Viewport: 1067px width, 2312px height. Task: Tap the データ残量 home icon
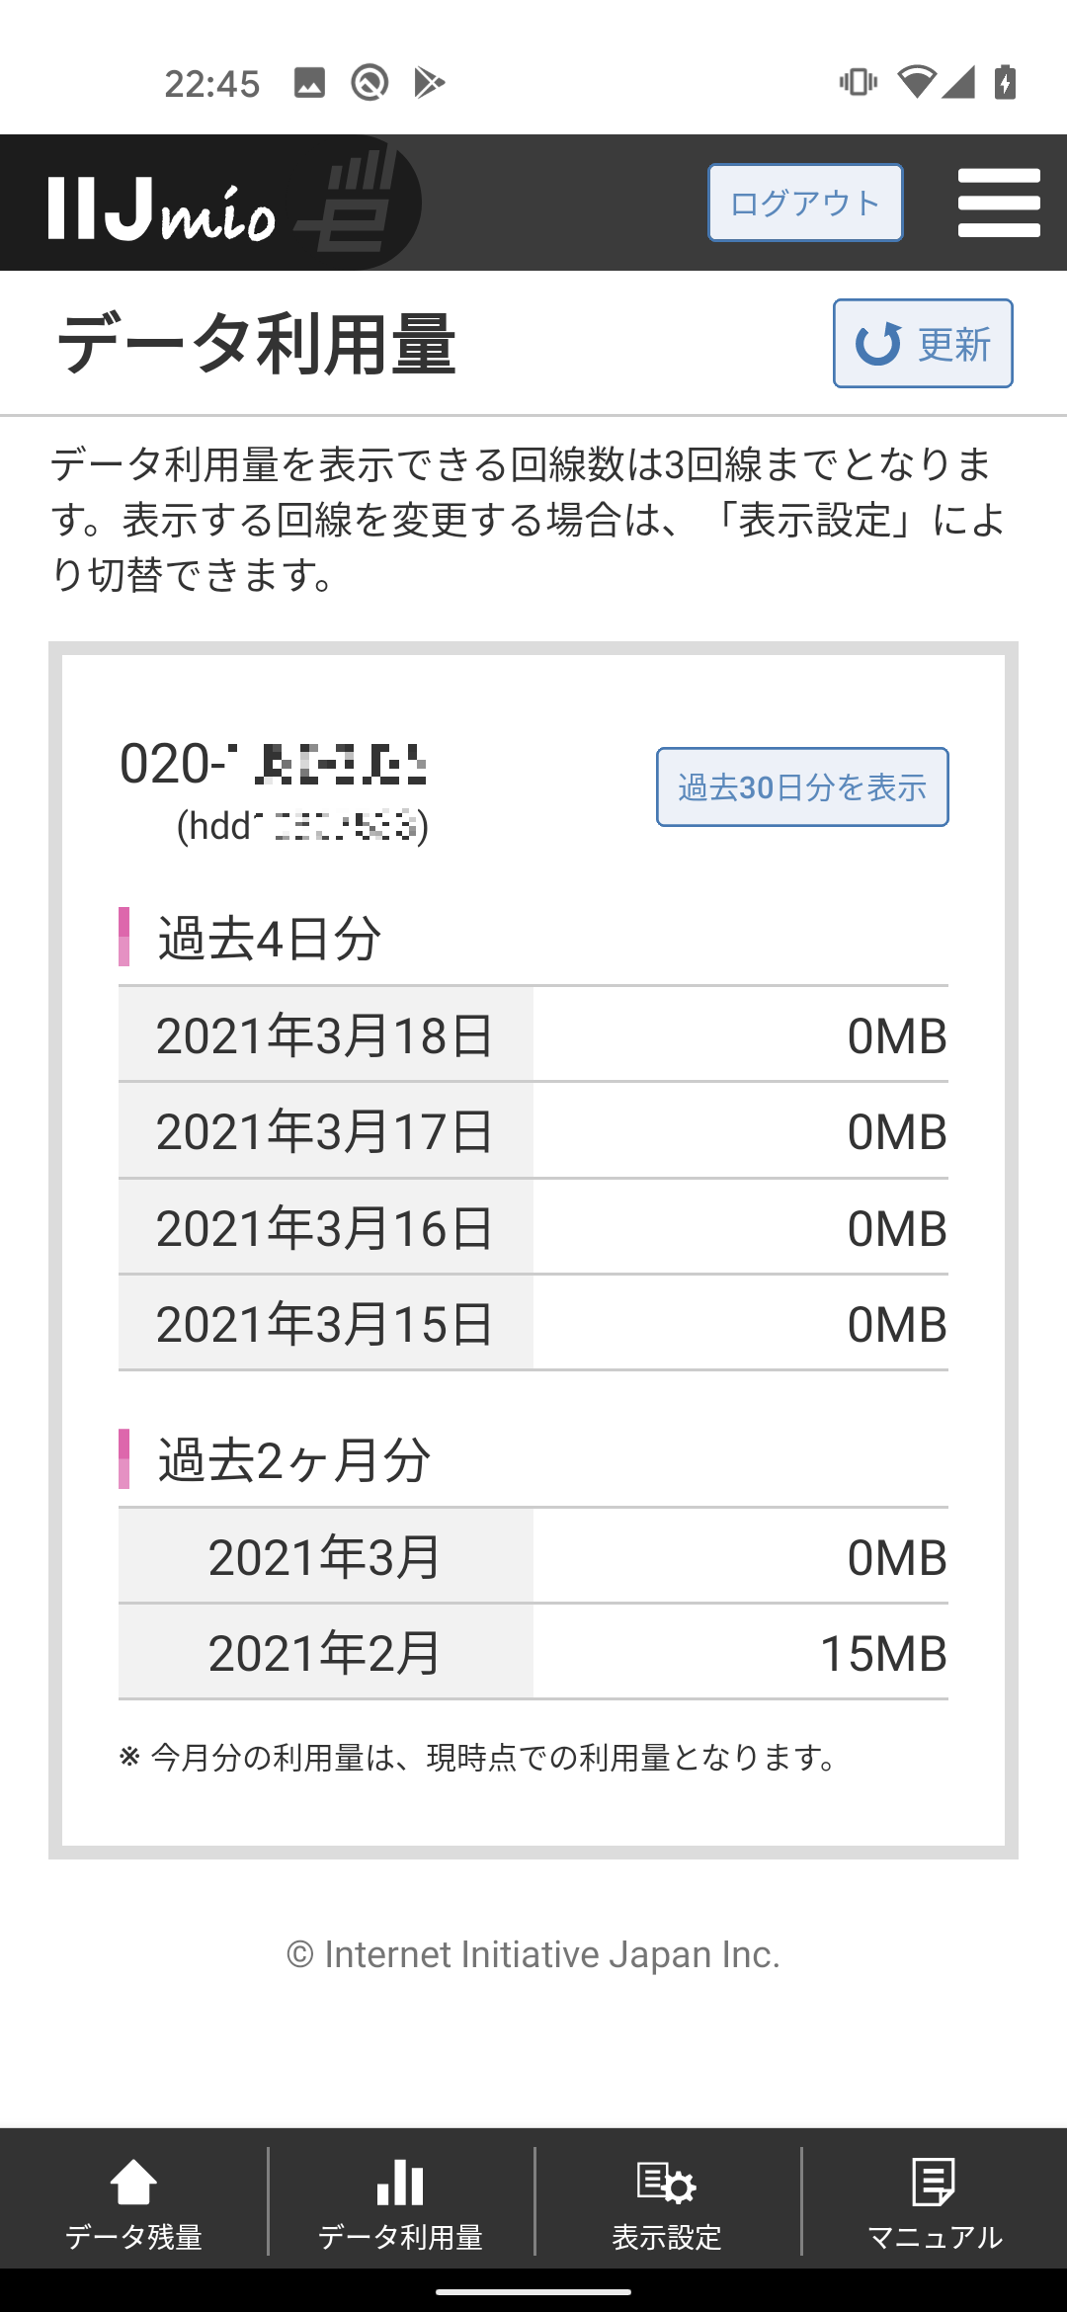(x=133, y=2183)
